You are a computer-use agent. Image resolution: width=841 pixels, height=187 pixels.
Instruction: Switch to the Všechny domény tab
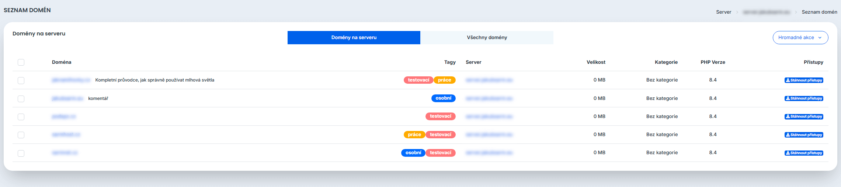[x=487, y=38]
